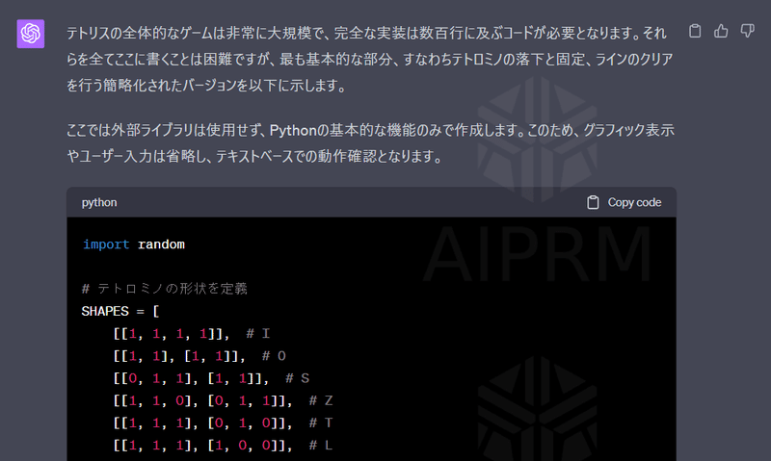Click the code line commented '# O'
771x461 pixels.
point(199,356)
